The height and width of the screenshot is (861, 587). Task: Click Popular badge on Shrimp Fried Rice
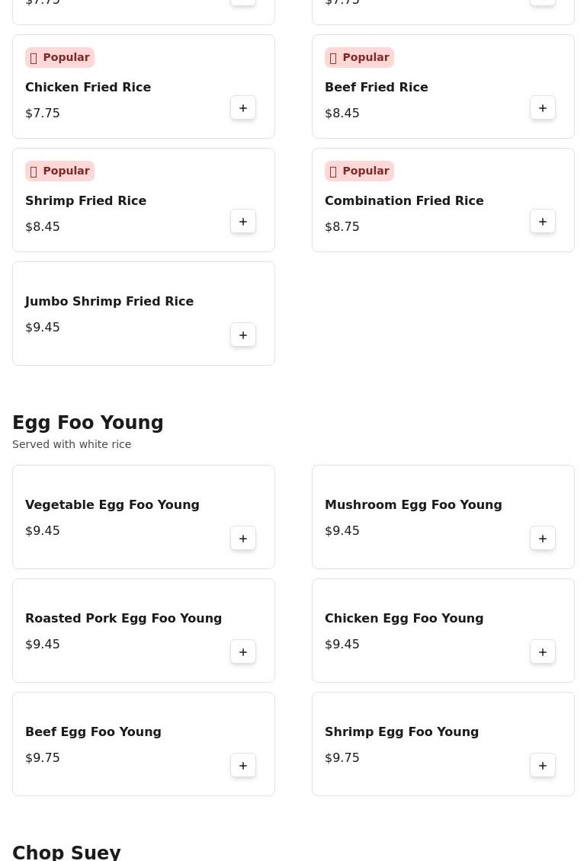tap(59, 171)
